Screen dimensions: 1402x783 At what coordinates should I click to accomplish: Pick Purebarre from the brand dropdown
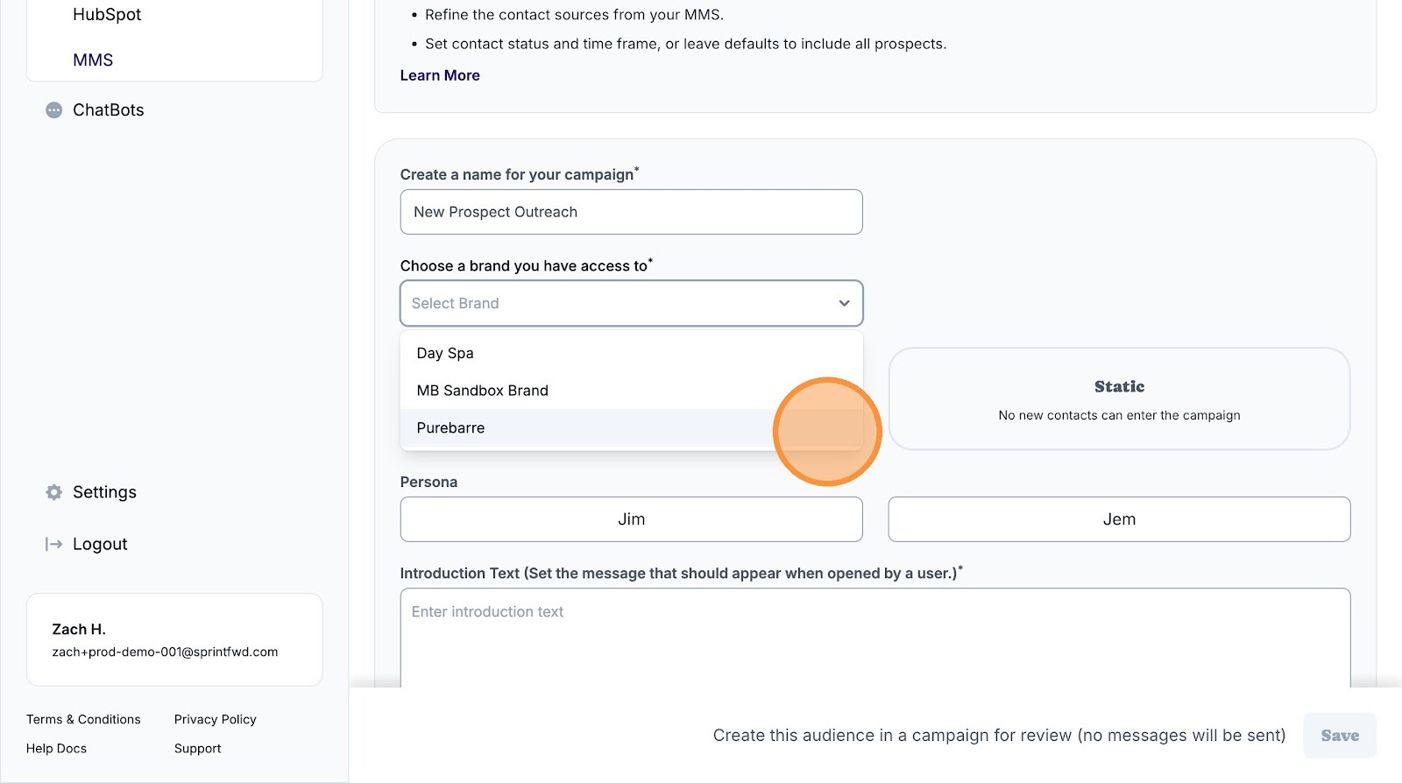[450, 428]
